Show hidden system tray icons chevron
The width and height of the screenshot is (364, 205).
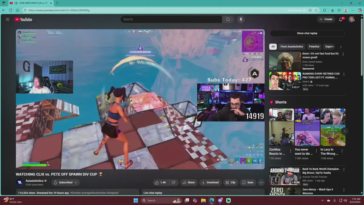point(322,200)
